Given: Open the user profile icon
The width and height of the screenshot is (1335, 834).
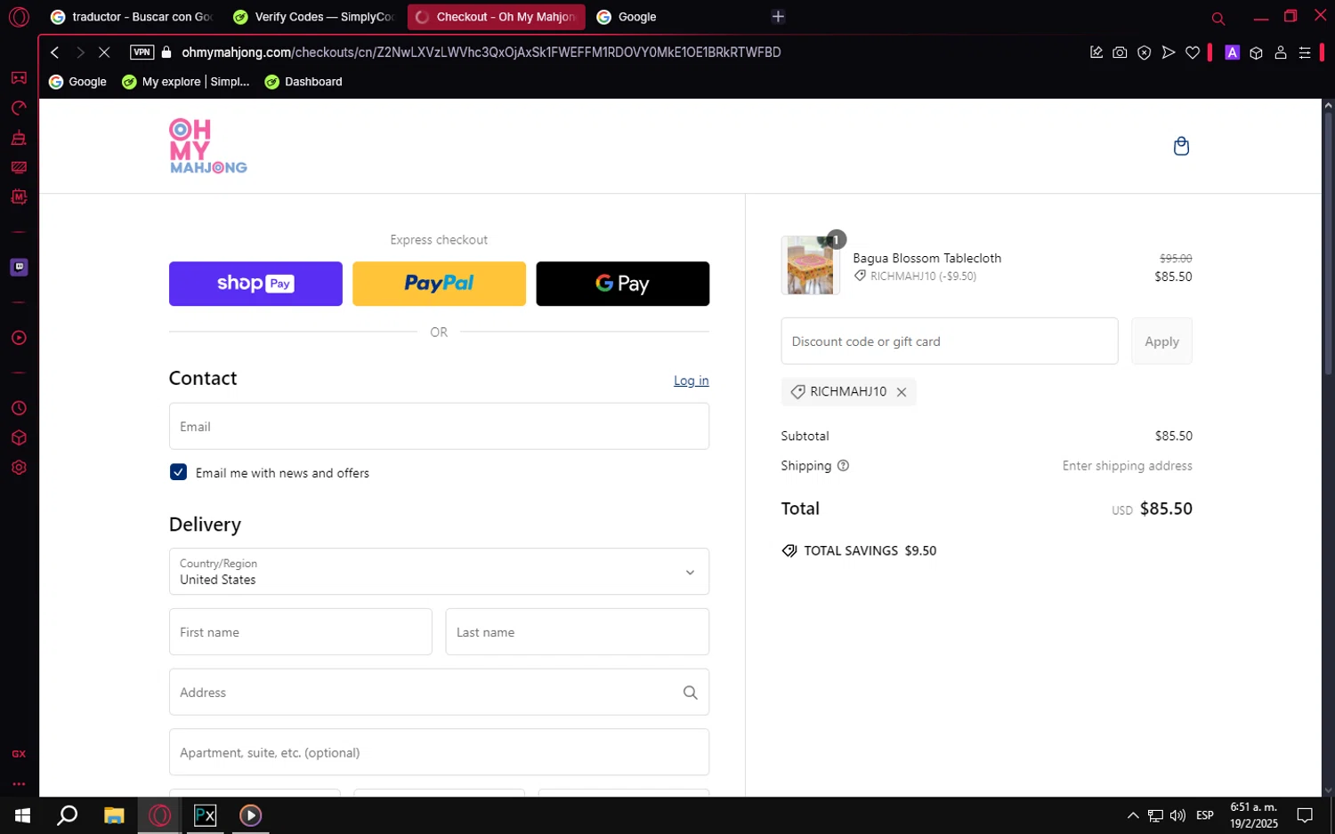Looking at the screenshot, I should [1281, 52].
